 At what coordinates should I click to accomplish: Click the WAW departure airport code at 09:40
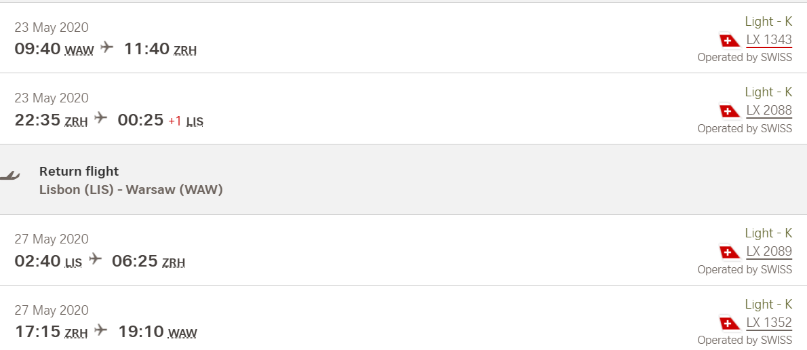pyautogui.click(x=79, y=50)
